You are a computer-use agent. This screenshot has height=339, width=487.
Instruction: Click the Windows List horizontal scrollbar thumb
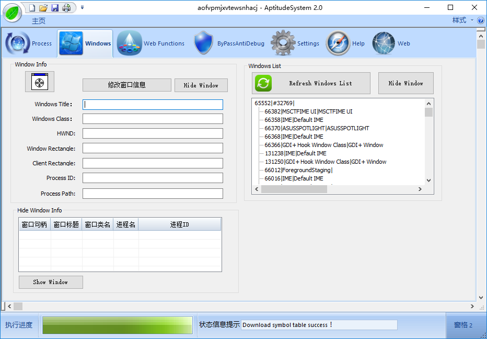(x=294, y=189)
